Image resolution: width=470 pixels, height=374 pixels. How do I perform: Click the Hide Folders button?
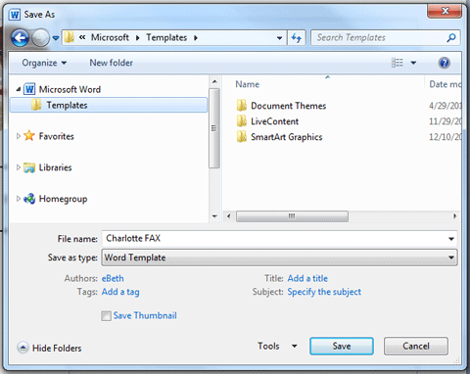pos(49,348)
